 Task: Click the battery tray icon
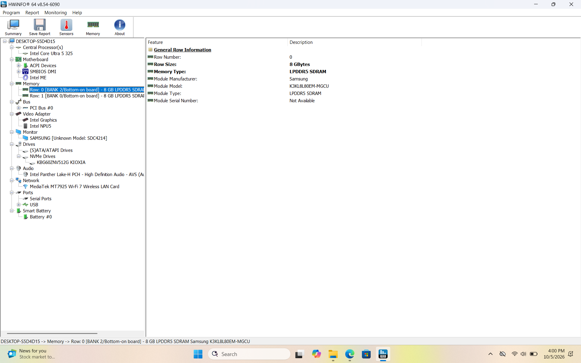pos(533,354)
